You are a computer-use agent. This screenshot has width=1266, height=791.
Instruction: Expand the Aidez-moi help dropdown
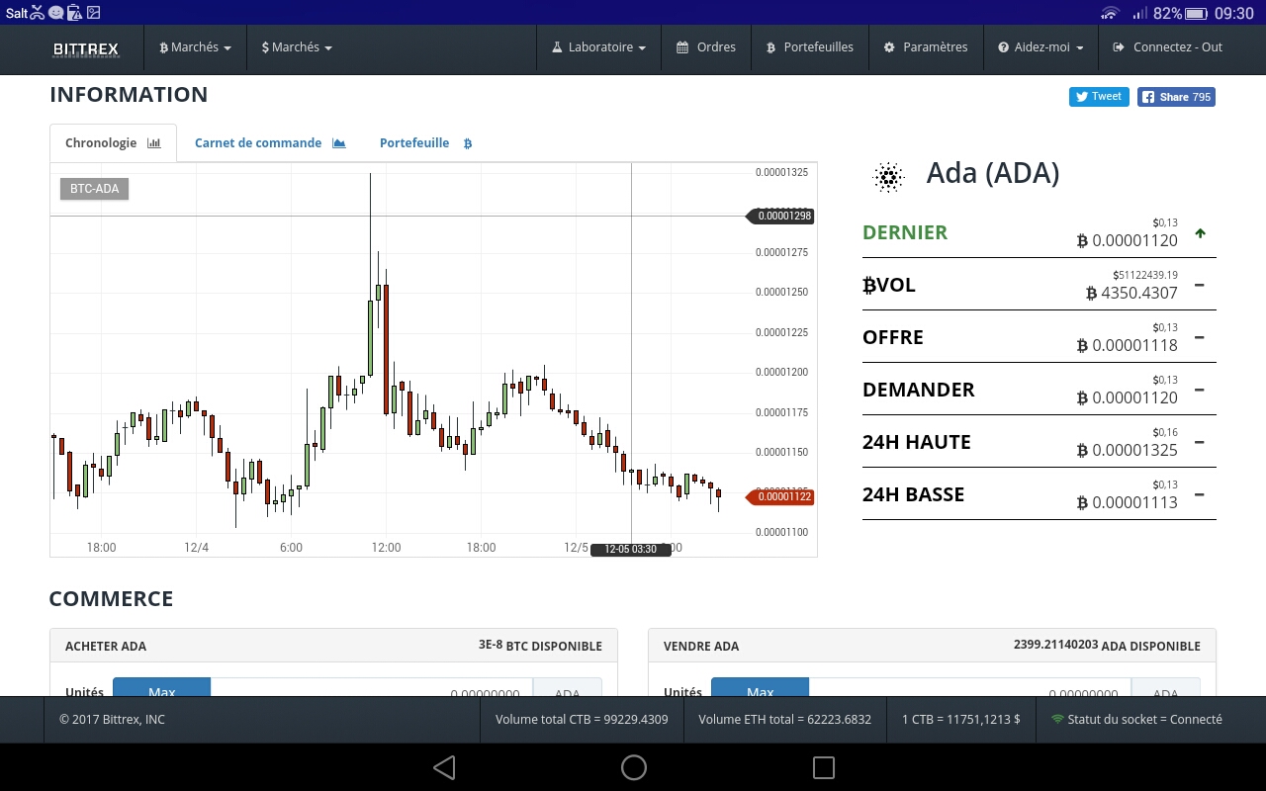click(1040, 47)
